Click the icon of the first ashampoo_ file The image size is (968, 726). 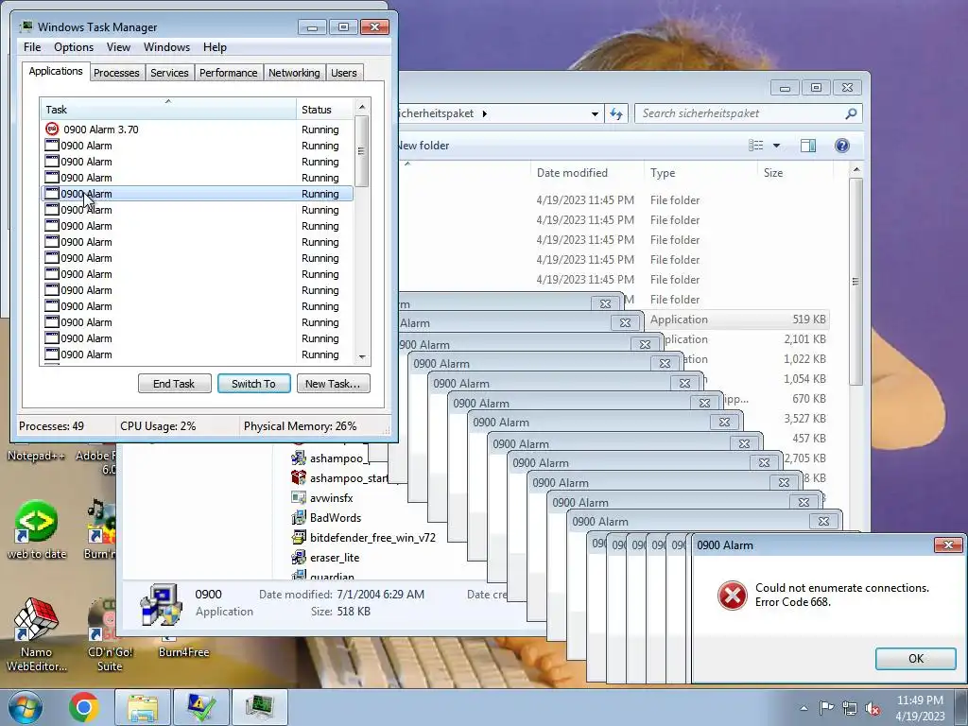click(x=299, y=458)
